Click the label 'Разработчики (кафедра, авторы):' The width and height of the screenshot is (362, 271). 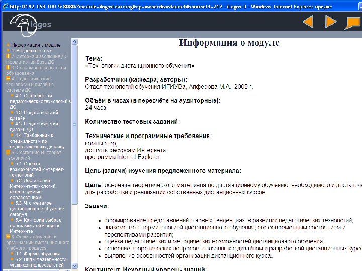136,80
